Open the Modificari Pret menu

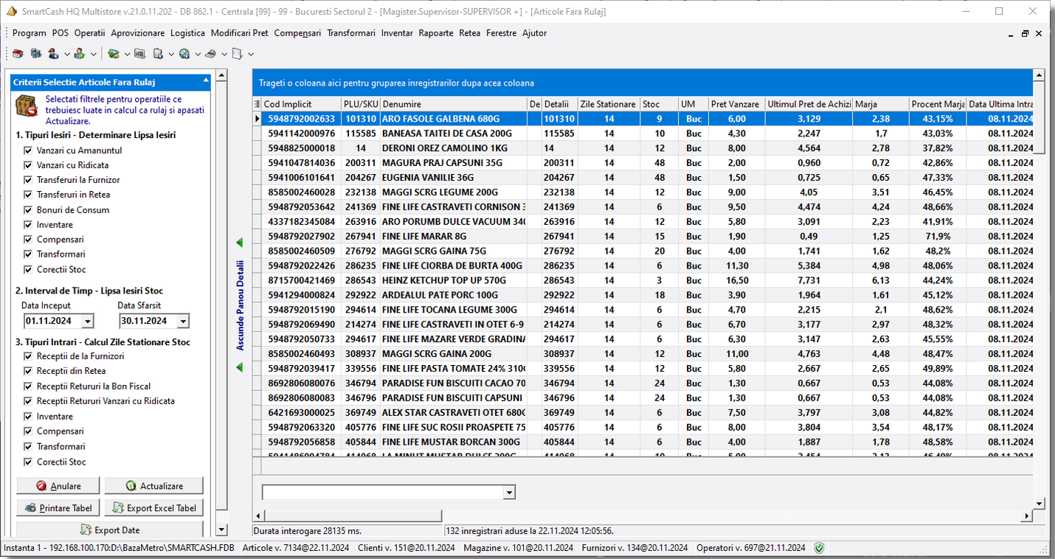240,33
